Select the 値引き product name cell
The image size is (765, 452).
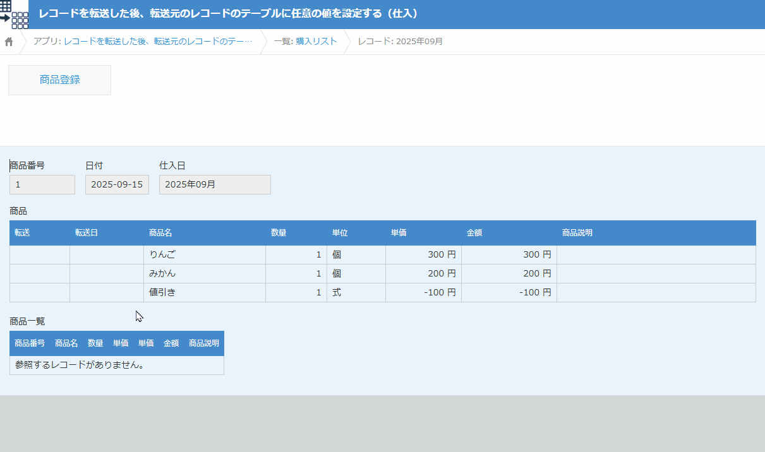[x=204, y=293]
